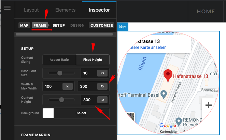This screenshot has width=226, height=140.
Task: Click the Kartendaten map attribution text
Action: click(169, 131)
